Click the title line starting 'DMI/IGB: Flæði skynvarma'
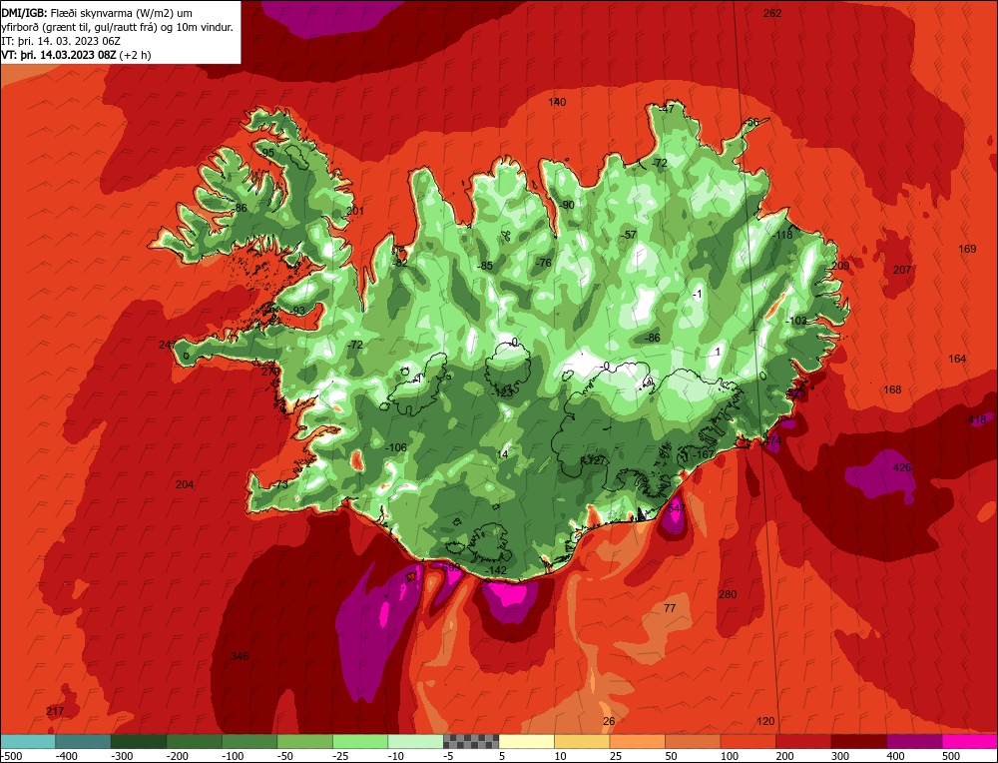 [97, 13]
